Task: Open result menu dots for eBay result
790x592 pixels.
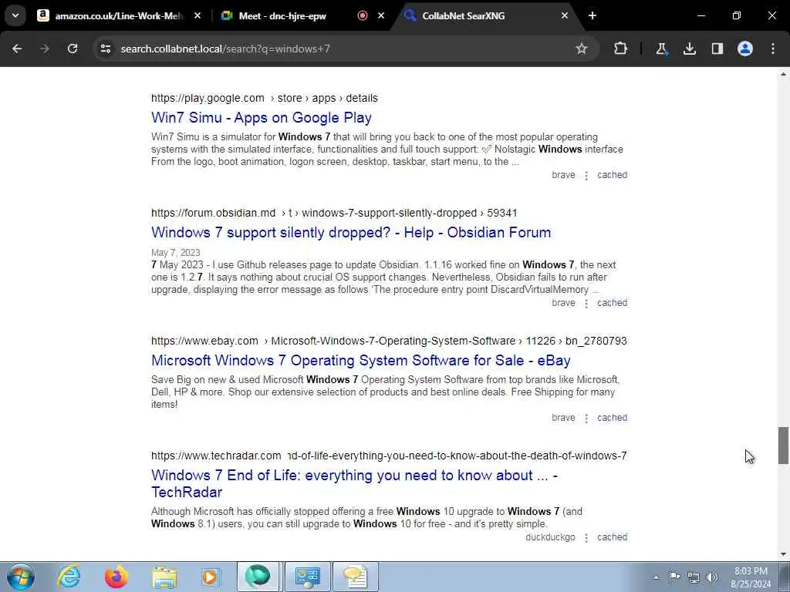Action: [x=586, y=419]
